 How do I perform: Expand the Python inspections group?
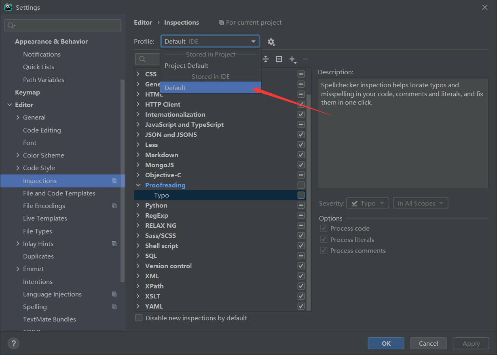point(138,205)
